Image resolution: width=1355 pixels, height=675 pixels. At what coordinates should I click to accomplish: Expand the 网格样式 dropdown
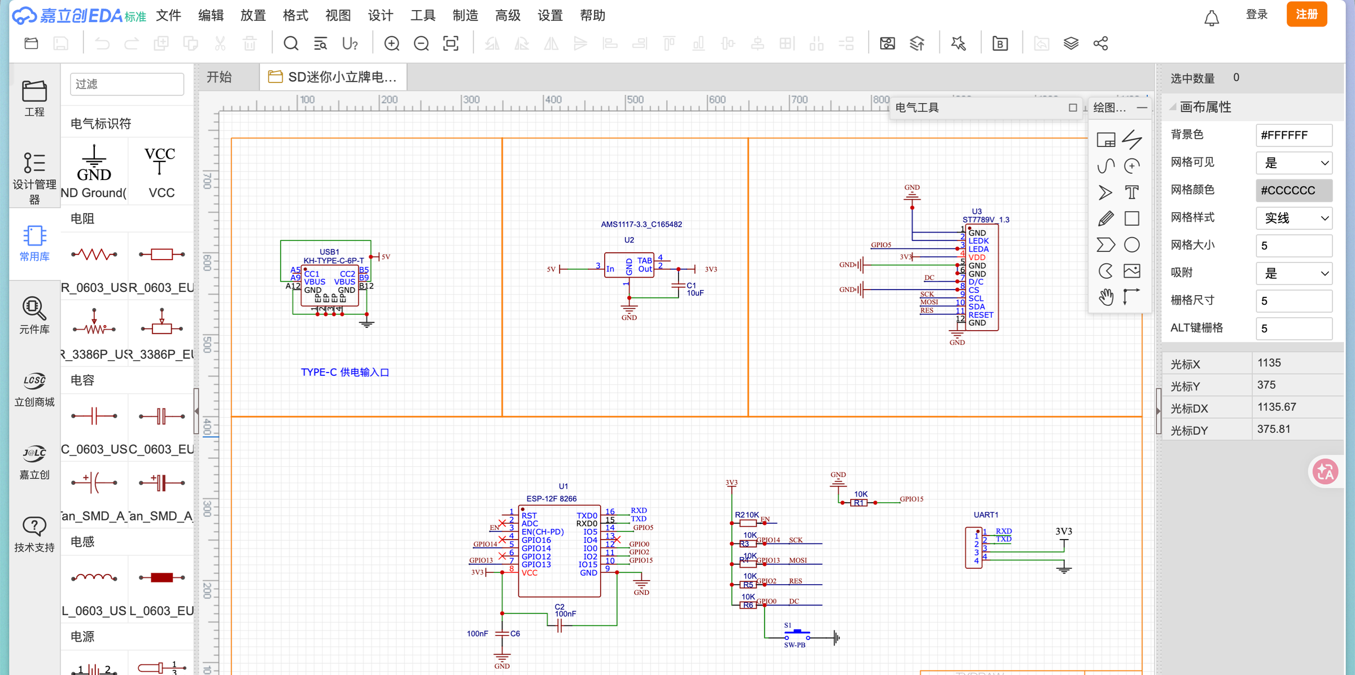(1294, 218)
